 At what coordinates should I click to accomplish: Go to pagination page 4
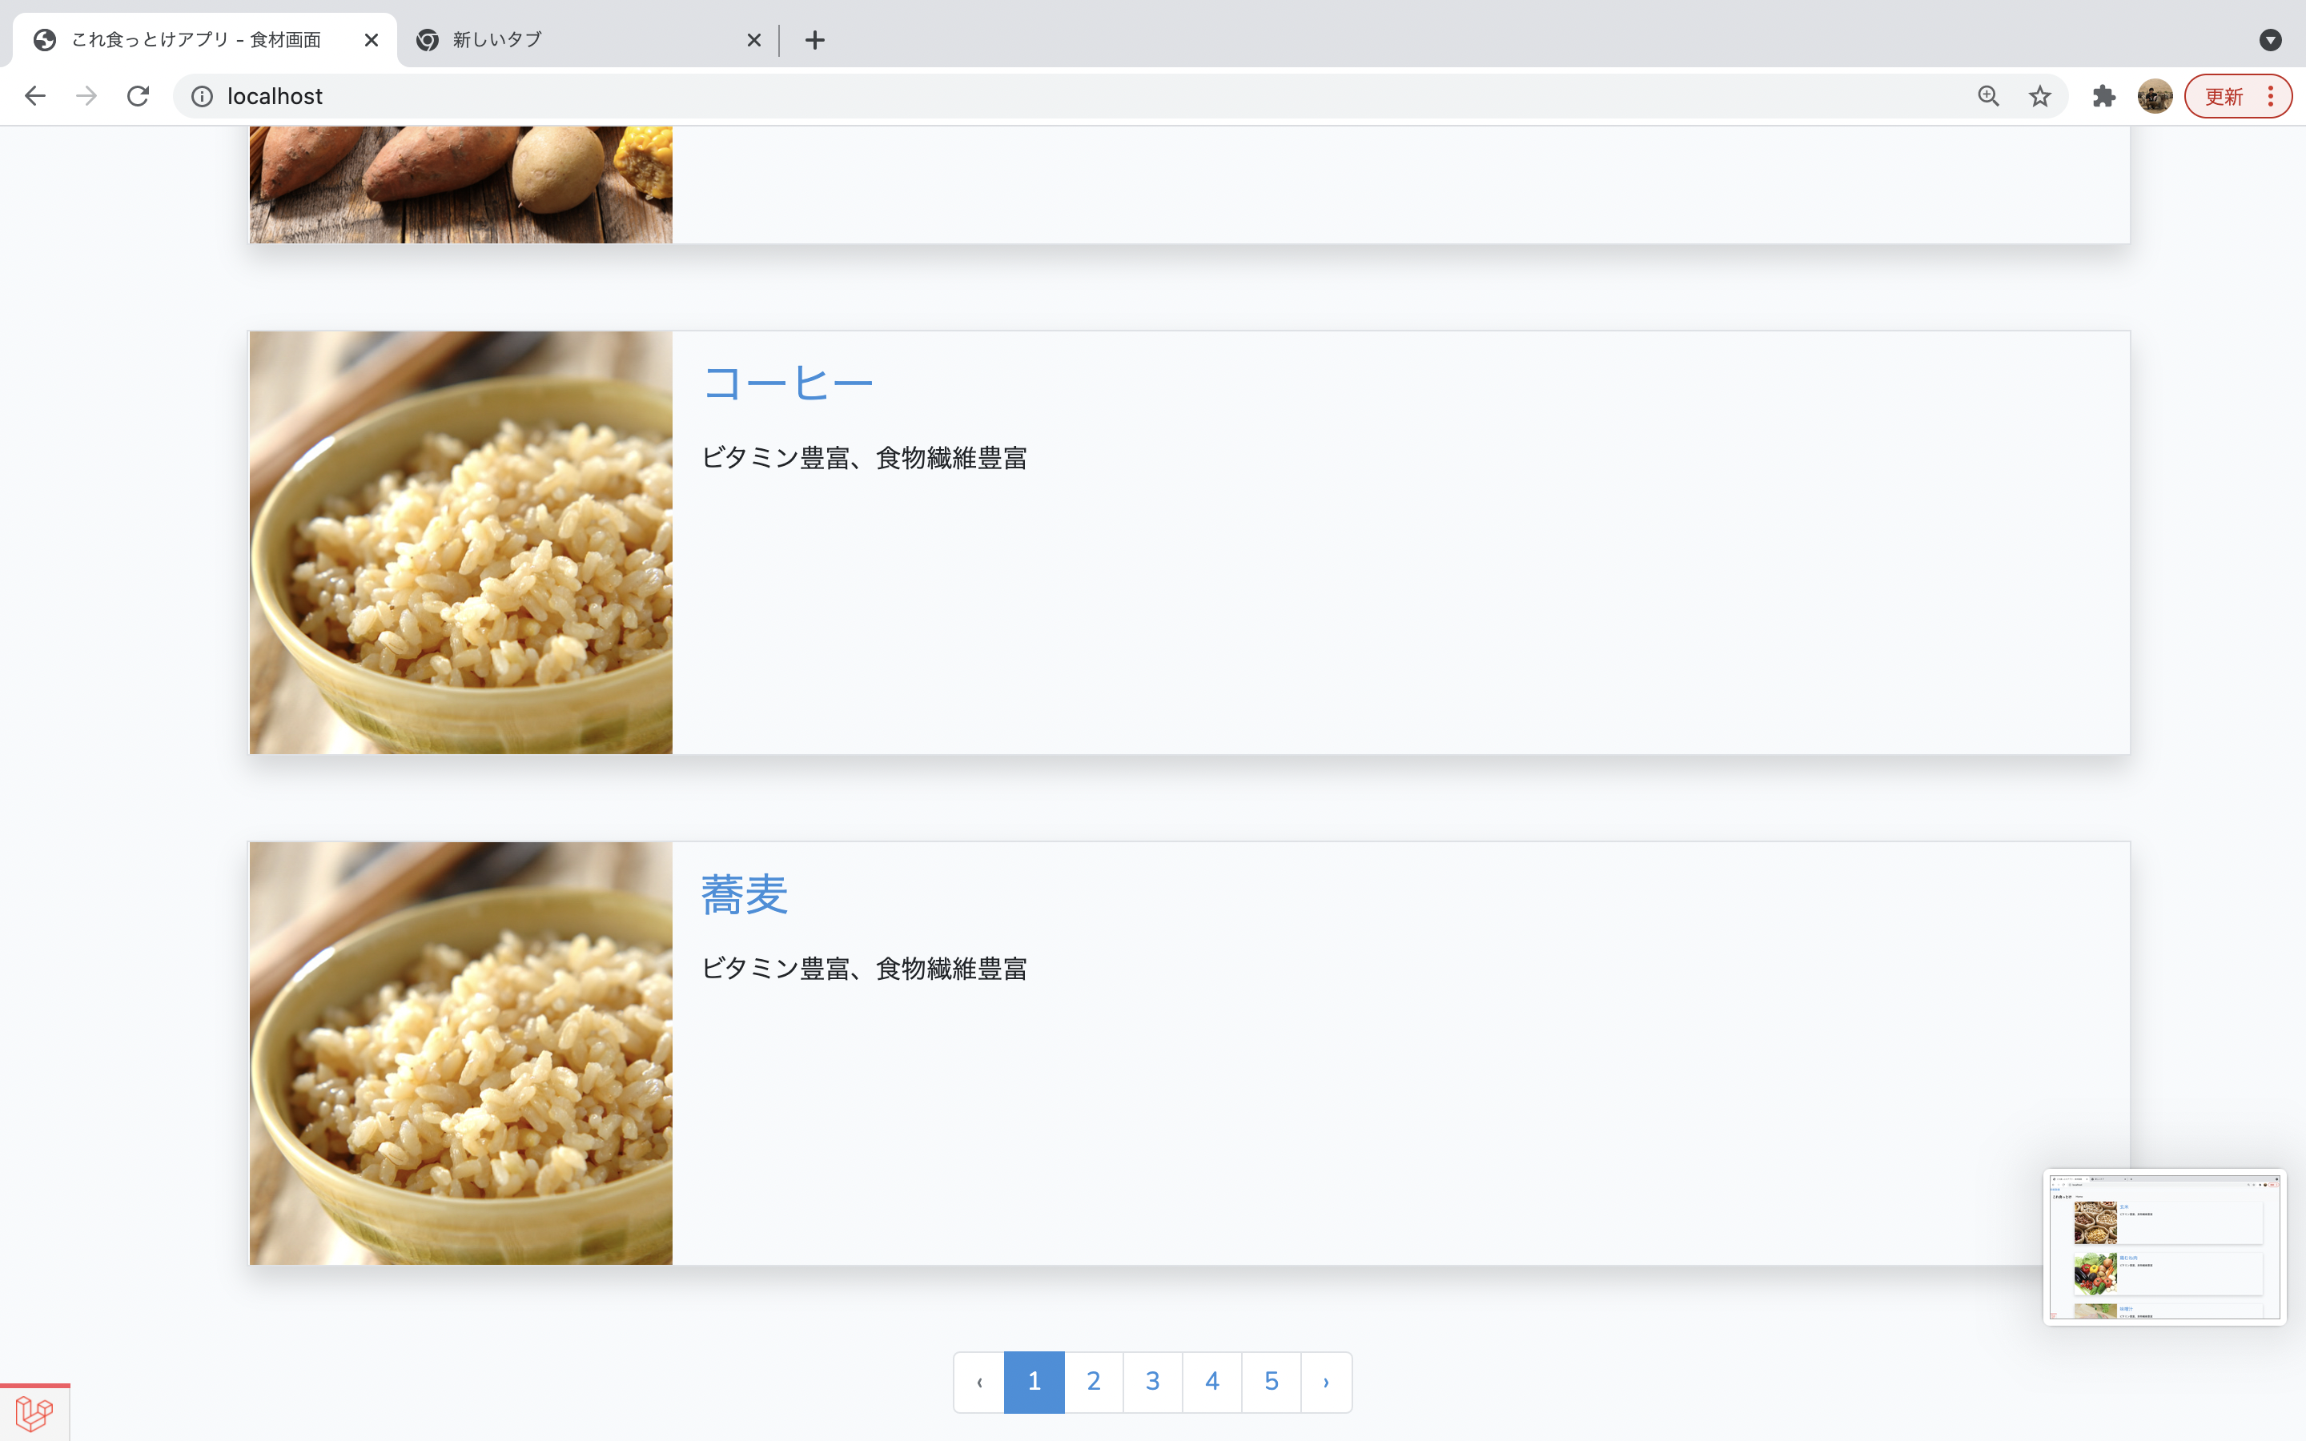[1212, 1382]
